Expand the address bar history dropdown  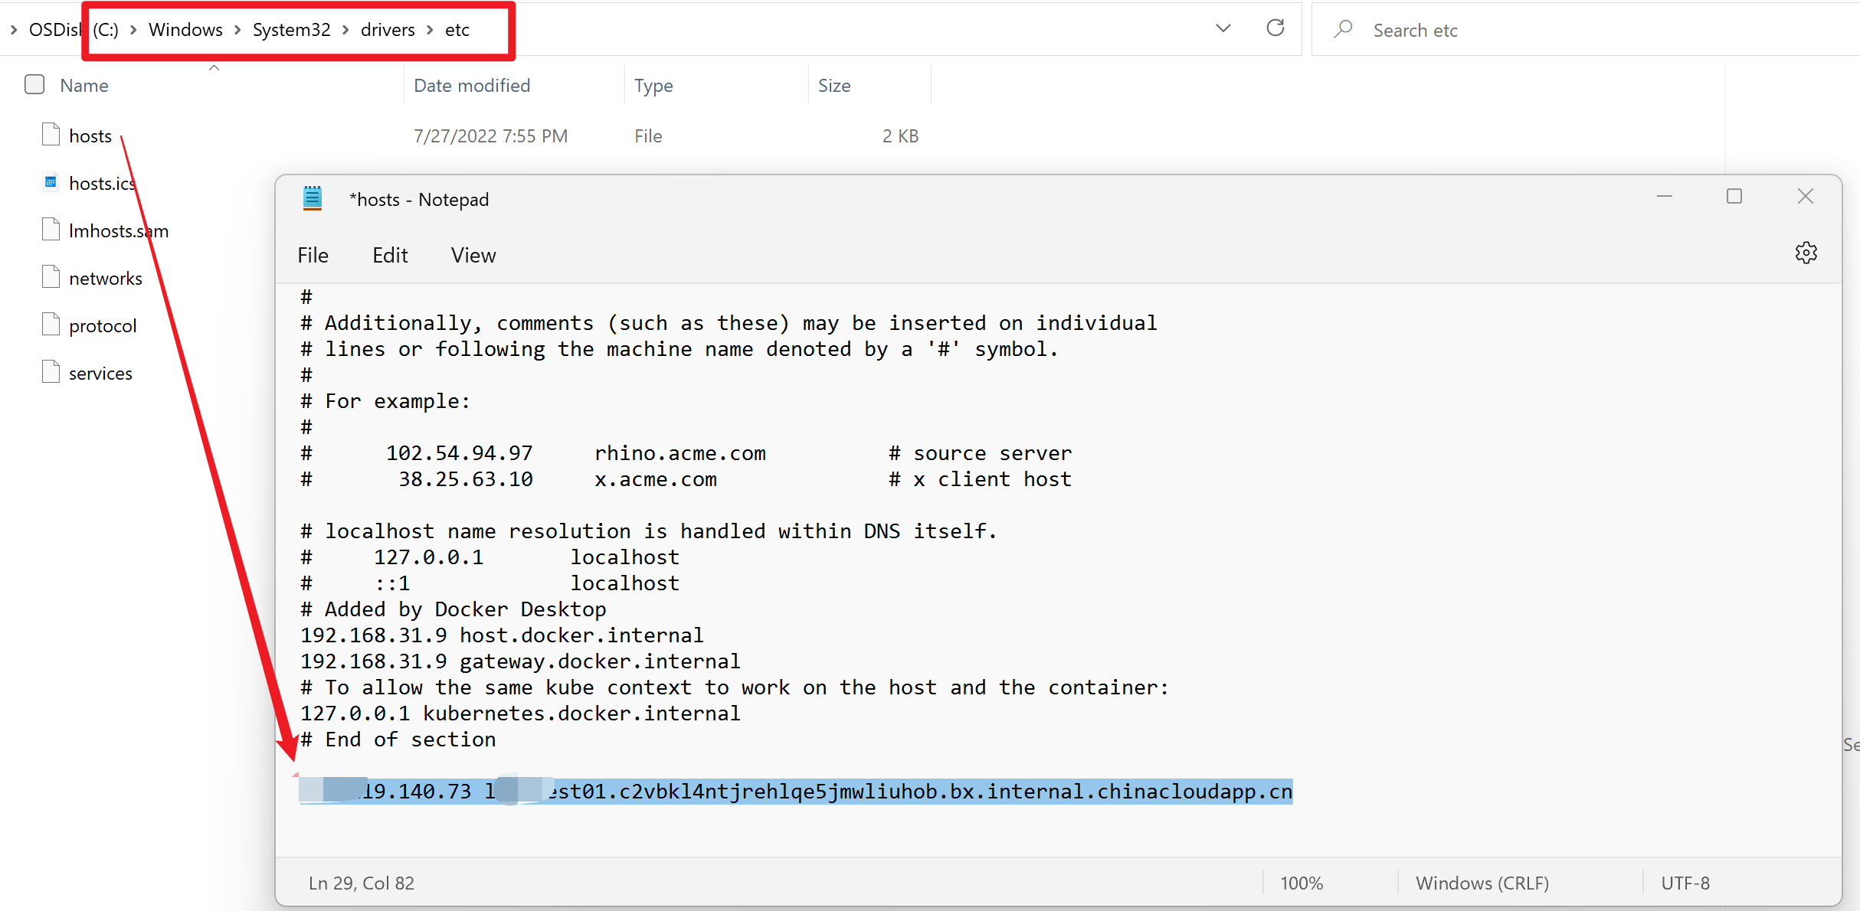click(x=1223, y=28)
